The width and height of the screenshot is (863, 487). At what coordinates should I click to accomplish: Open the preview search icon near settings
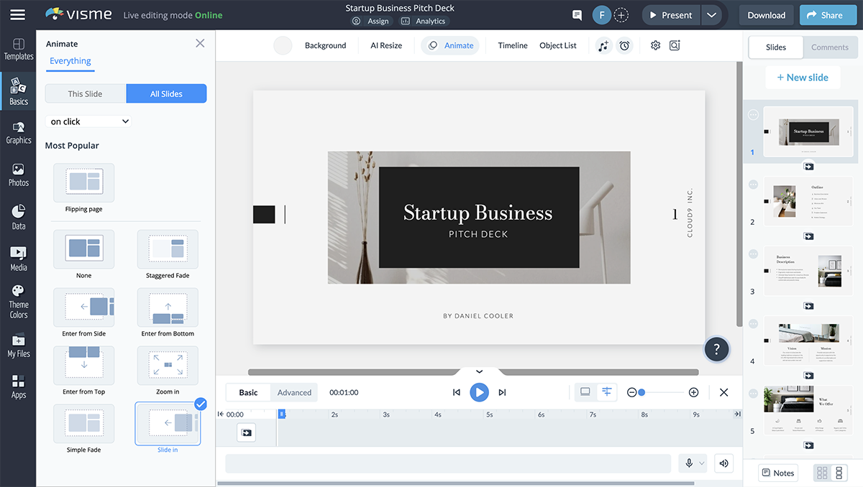click(x=674, y=45)
